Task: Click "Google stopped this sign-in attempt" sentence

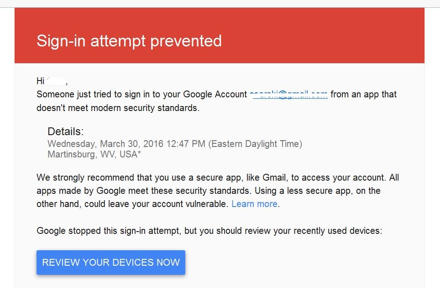Action: pos(109,231)
